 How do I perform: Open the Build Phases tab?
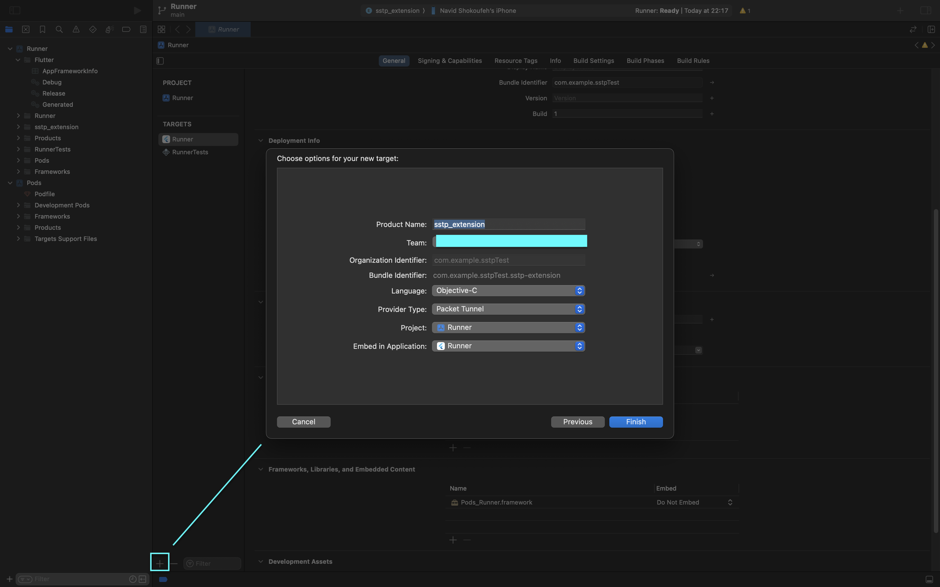tap(645, 61)
